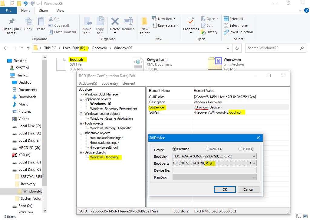Screen dimensions: 310x220
Task: Collapse the Application objects tree node
Action: point(81,99)
